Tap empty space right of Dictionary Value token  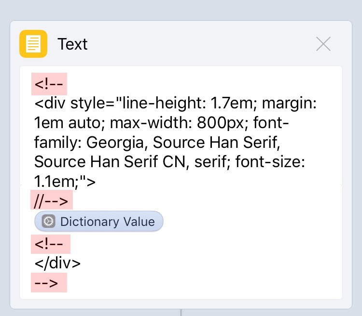251,222
